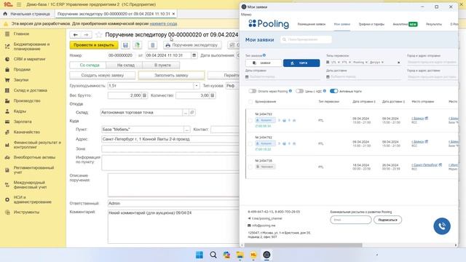Star the document as a favorite
The image size is (466, 262).
click(99, 35)
